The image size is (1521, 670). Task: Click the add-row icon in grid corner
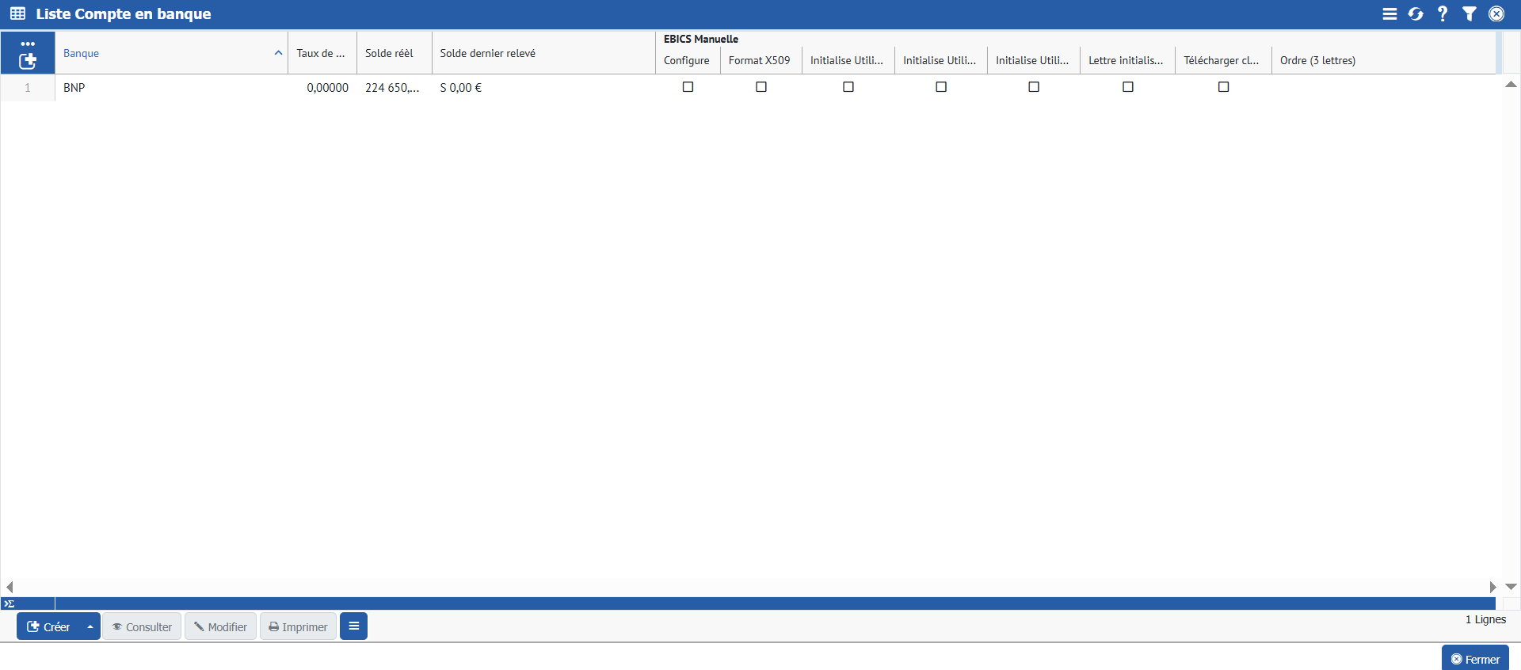pyautogui.click(x=28, y=60)
